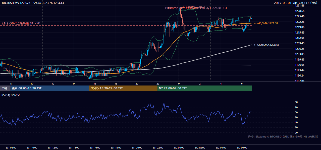Click price axis value 1225.46
The image size is (321, 150).
(x=300, y=16)
